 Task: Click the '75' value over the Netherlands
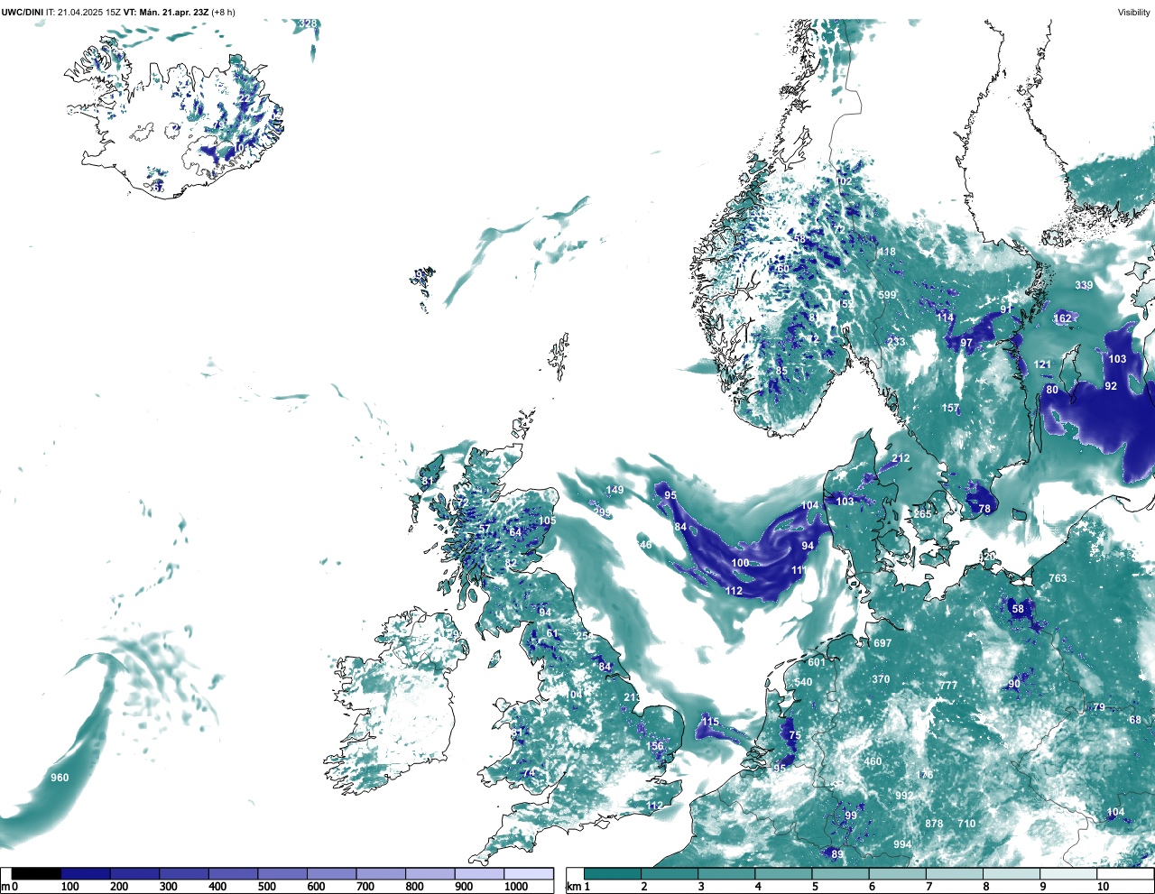pos(794,735)
